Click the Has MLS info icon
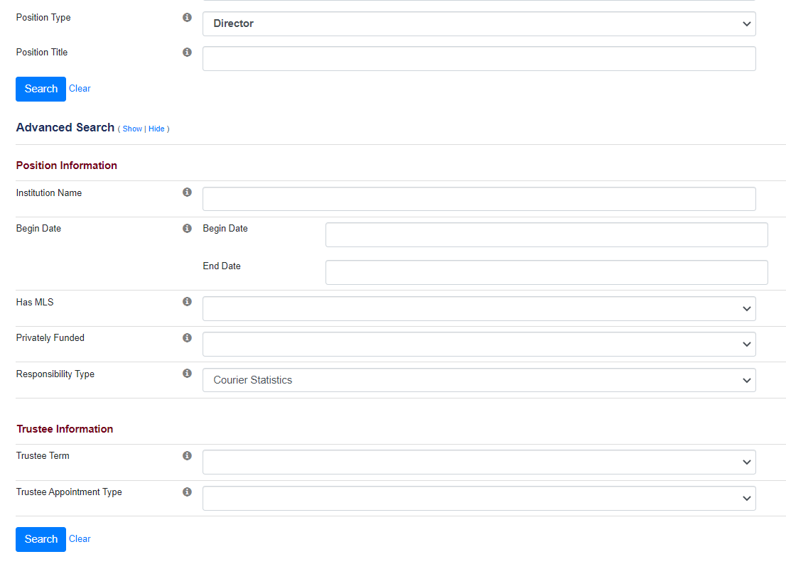786x564 pixels. [x=187, y=301]
